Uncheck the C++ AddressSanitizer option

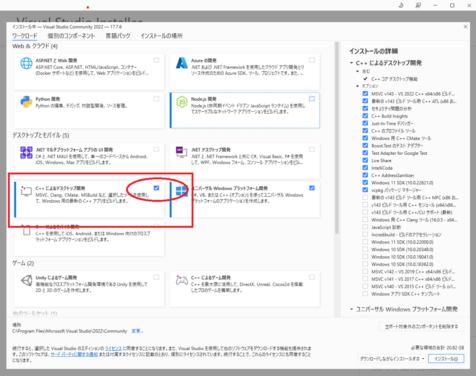click(x=365, y=175)
